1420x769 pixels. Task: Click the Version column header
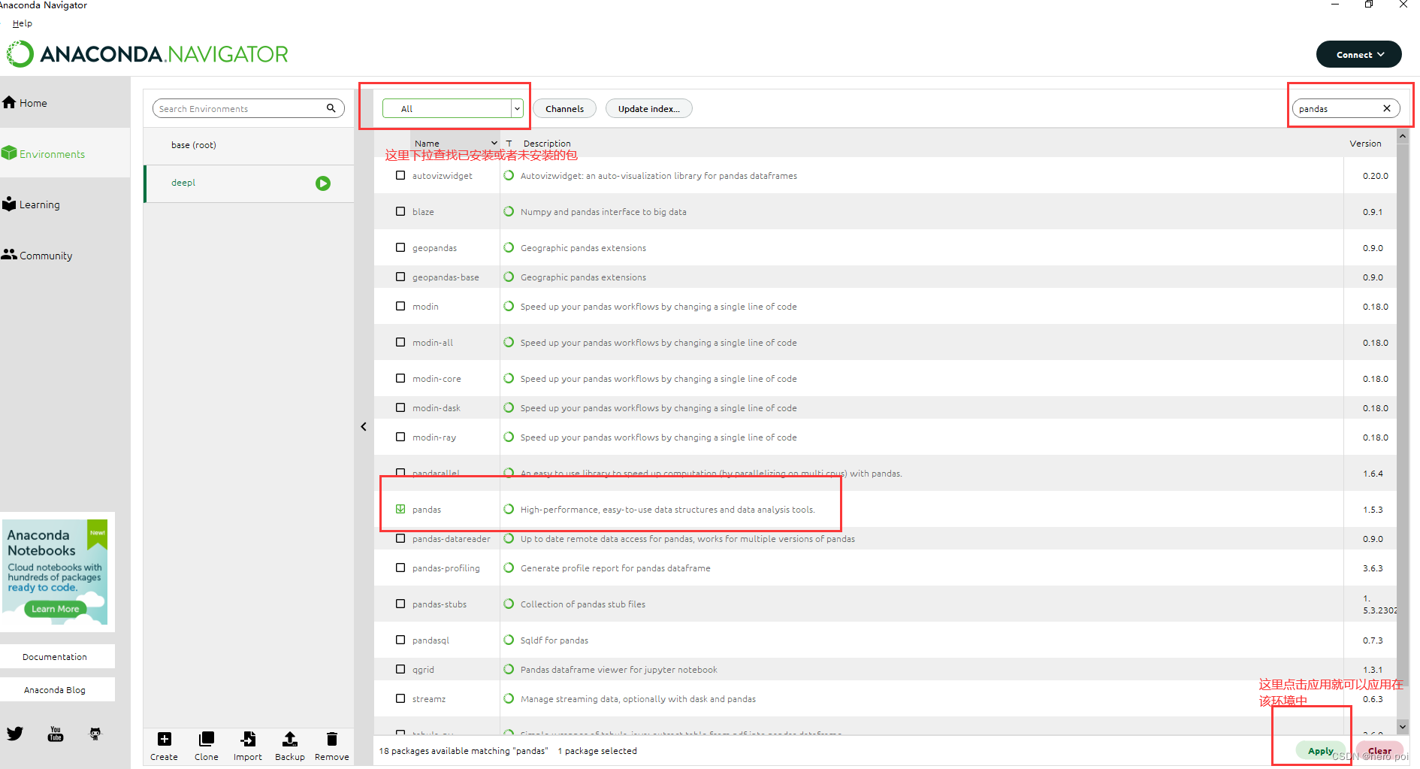(x=1365, y=143)
